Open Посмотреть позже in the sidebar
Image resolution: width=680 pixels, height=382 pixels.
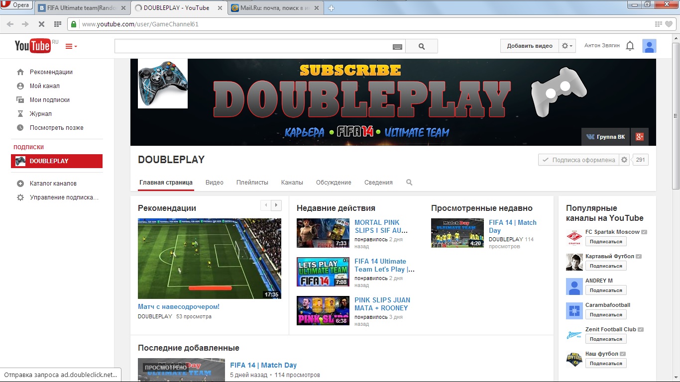tap(57, 128)
